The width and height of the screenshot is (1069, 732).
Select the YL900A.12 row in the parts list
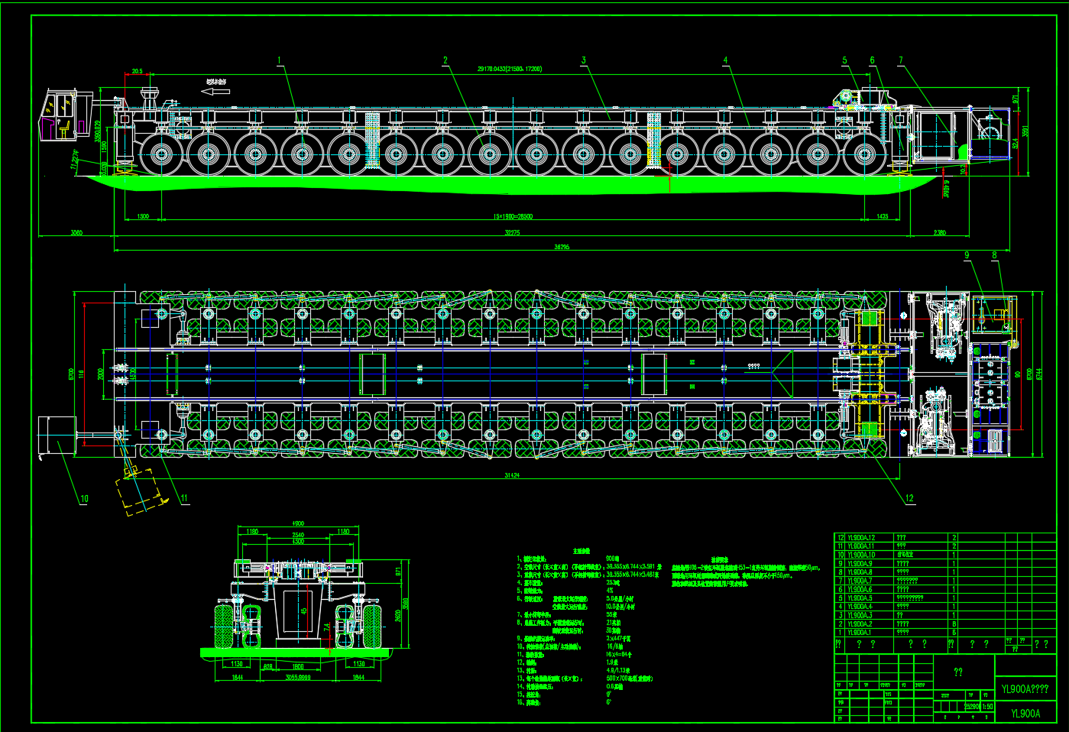tap(861, 538)
